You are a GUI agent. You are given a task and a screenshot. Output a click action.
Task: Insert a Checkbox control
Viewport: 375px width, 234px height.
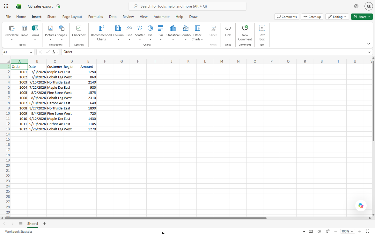pyautogui.click(x=79, y=31)
